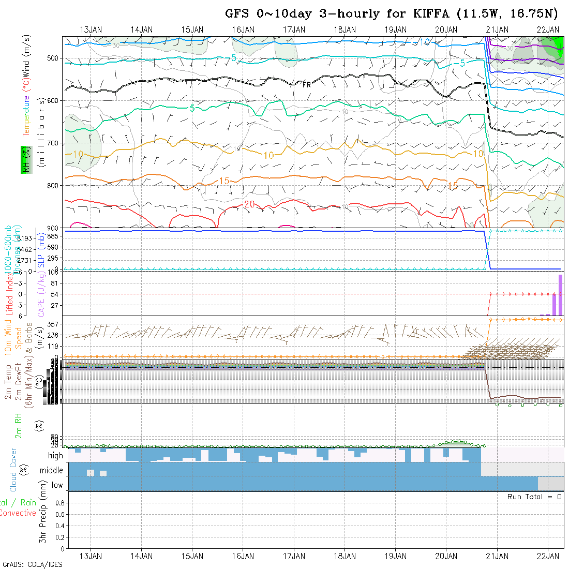Select the 17JAN label on the top axis
This screenshot has width=569, height=569.
(x=294, y=29)
